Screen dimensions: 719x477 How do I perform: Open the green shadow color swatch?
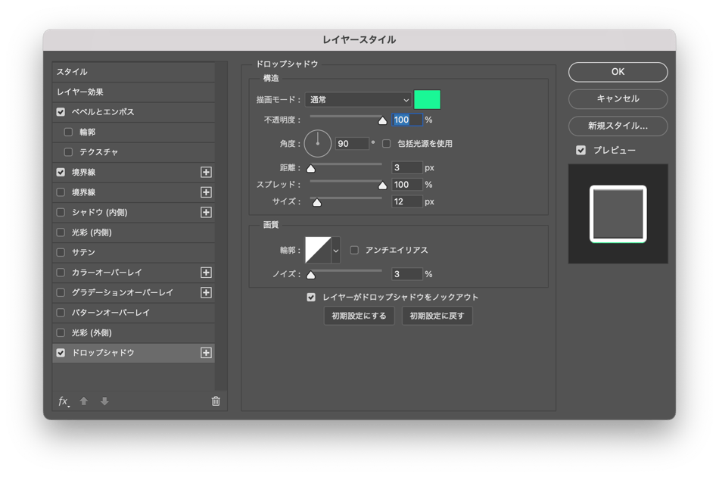pyautogui.click(x=427, y=99)
